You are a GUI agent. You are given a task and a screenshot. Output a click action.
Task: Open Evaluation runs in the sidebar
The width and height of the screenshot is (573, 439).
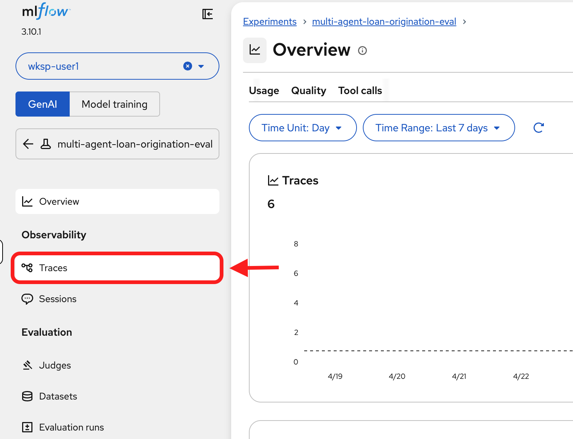pyautogui.click(x=117, y=427)
